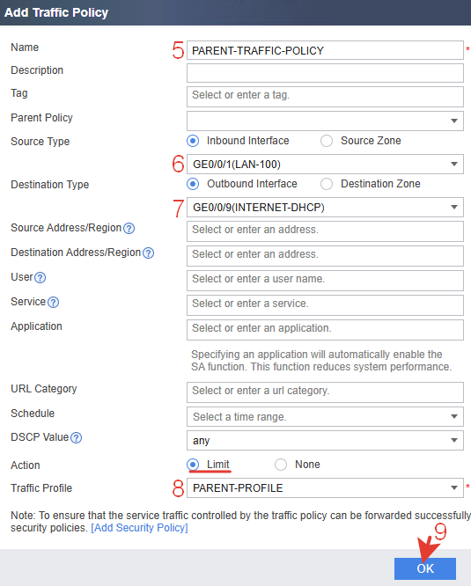471x586 pixels.
Task: Click the Traffic Profile label
Action: [41, 488]
